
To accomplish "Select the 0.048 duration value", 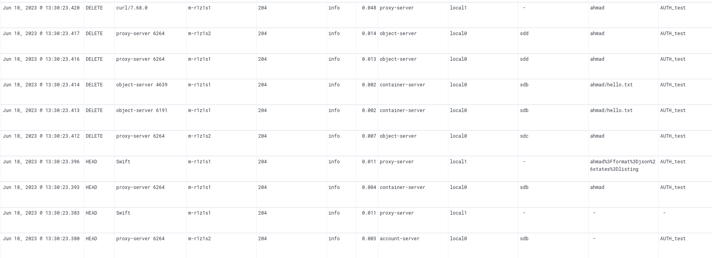I will click(x=369, y=8).
